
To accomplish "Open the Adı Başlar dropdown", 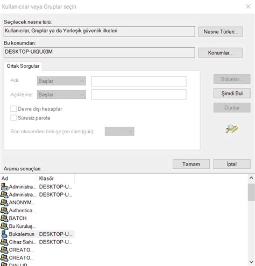I will 61,81.
